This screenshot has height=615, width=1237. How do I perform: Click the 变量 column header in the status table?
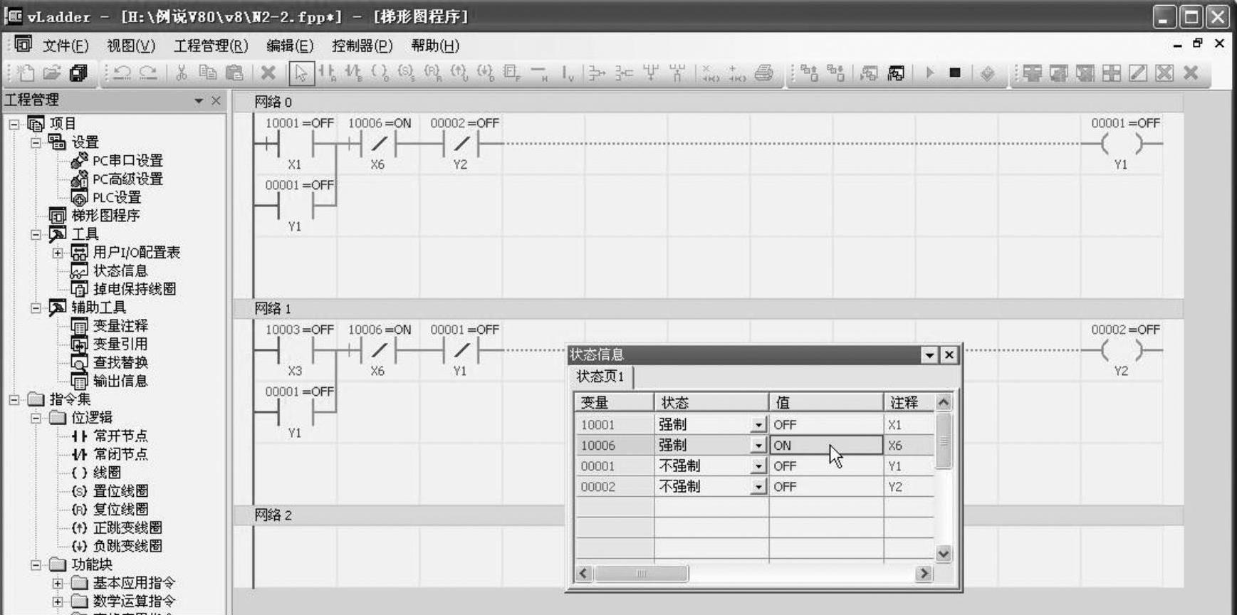[614, 402]
